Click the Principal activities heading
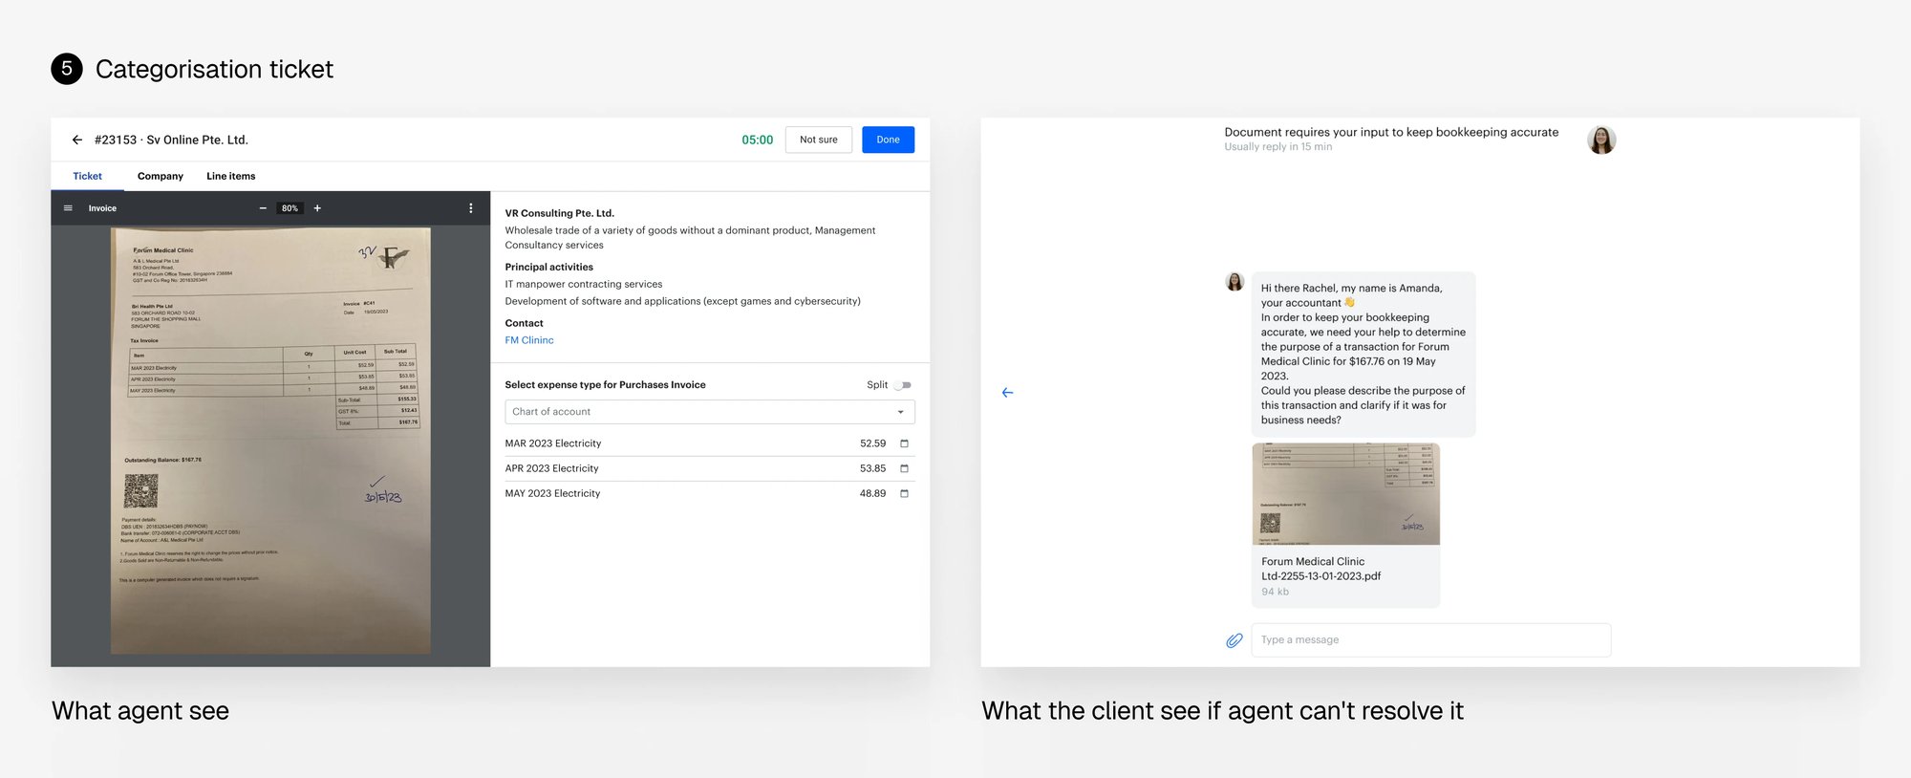The width and height of the screenshot is (1911, 778). pos(548,267)
